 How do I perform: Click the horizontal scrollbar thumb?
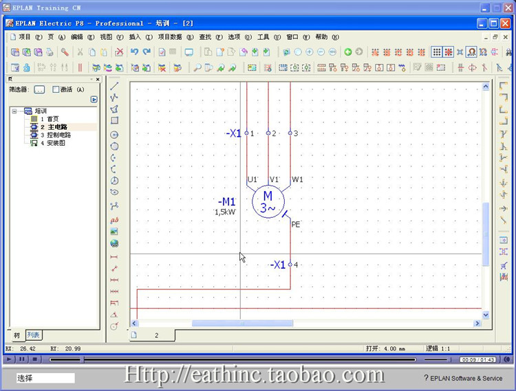[x=242, y=324]
